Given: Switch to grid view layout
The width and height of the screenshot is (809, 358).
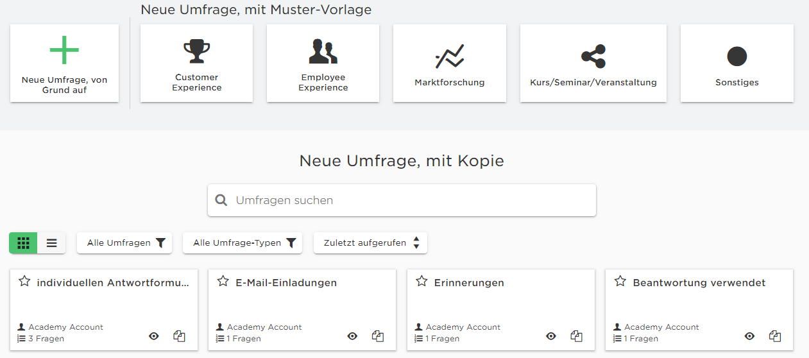Looking at the screenshot, I should 23,243.
